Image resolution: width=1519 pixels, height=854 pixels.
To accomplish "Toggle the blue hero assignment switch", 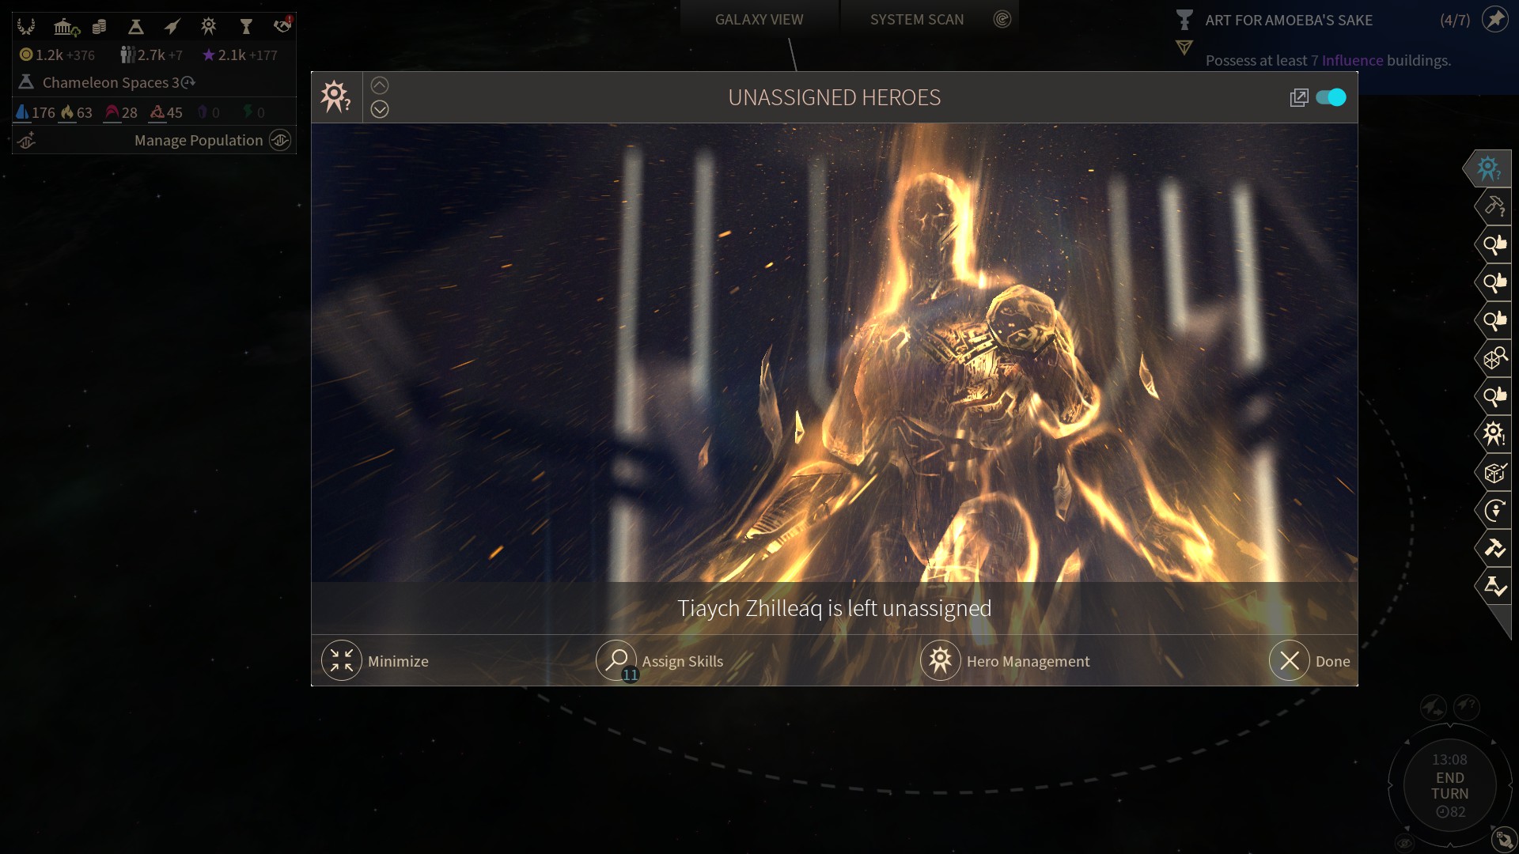I will click(1331, 97).
